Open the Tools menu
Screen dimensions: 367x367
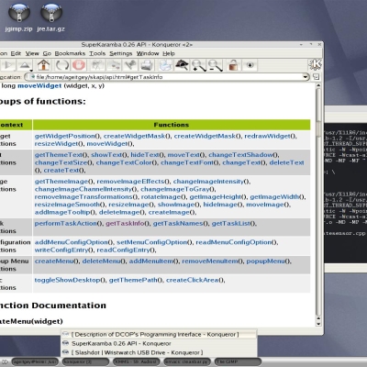[97, 53]
